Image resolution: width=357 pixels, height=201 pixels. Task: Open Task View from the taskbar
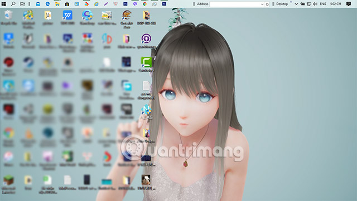pyautogui.click(x=22, y=4)
